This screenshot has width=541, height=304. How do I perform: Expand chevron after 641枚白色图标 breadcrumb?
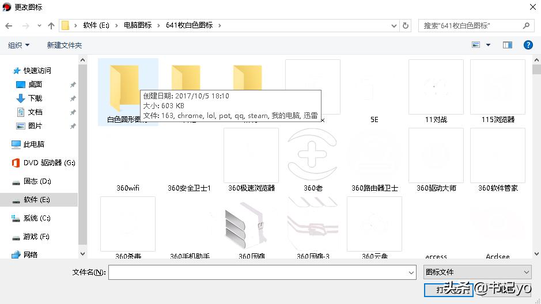[x=220, y=25]
